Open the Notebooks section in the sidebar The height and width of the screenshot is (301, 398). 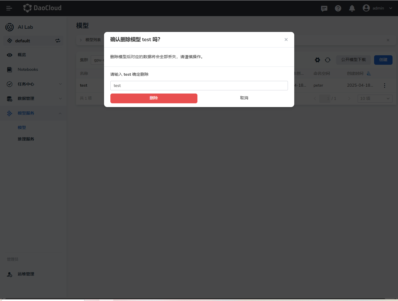click(x=28, y=69)
